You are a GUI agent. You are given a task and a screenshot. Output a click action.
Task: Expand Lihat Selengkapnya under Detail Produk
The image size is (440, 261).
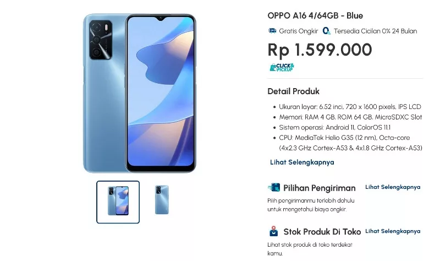pos(302,162)
